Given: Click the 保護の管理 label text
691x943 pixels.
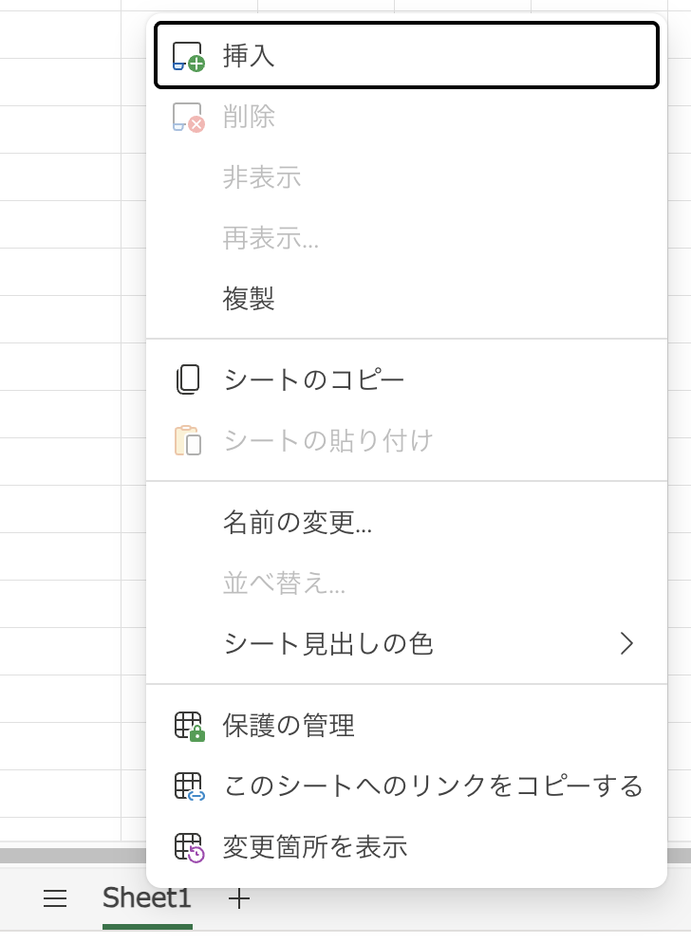Looking at the screenshot, I should (x=289, y=726).
